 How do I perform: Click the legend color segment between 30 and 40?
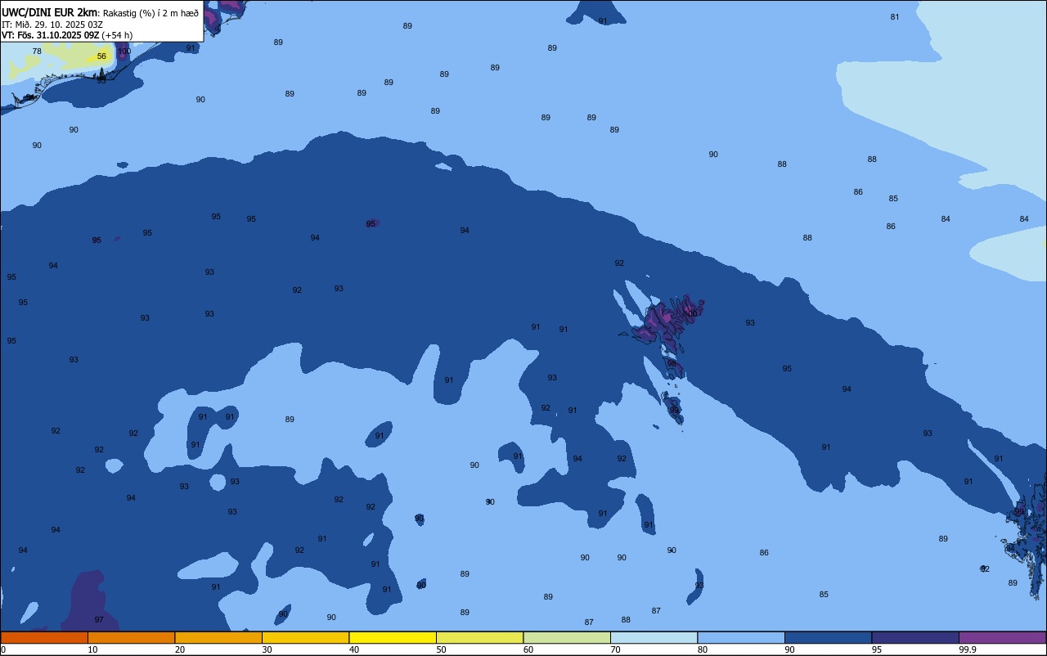pos(305,637)
